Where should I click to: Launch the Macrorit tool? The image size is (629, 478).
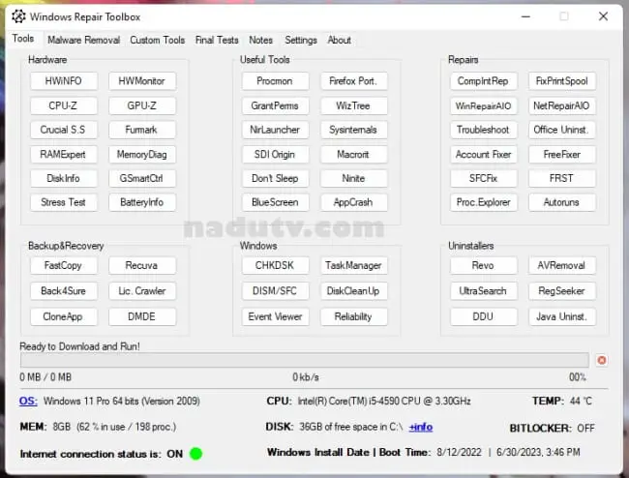point(353,155)
